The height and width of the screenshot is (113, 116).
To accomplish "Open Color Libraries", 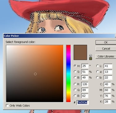I will click(x=106, y=56).
